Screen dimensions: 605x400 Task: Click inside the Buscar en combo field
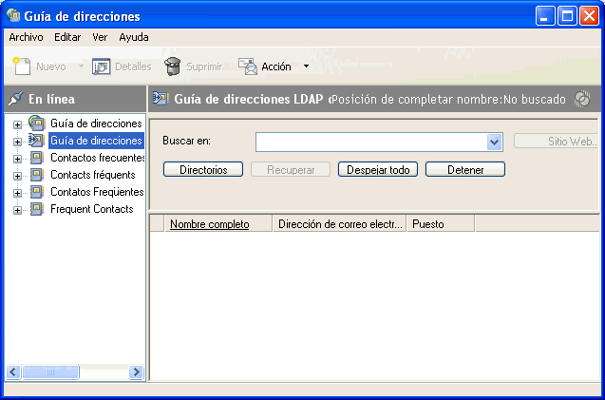coord(371,142)
